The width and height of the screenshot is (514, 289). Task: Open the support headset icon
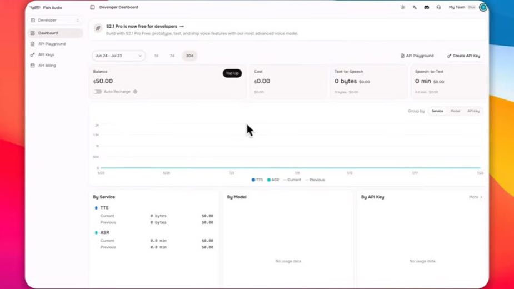click(438, 7)
